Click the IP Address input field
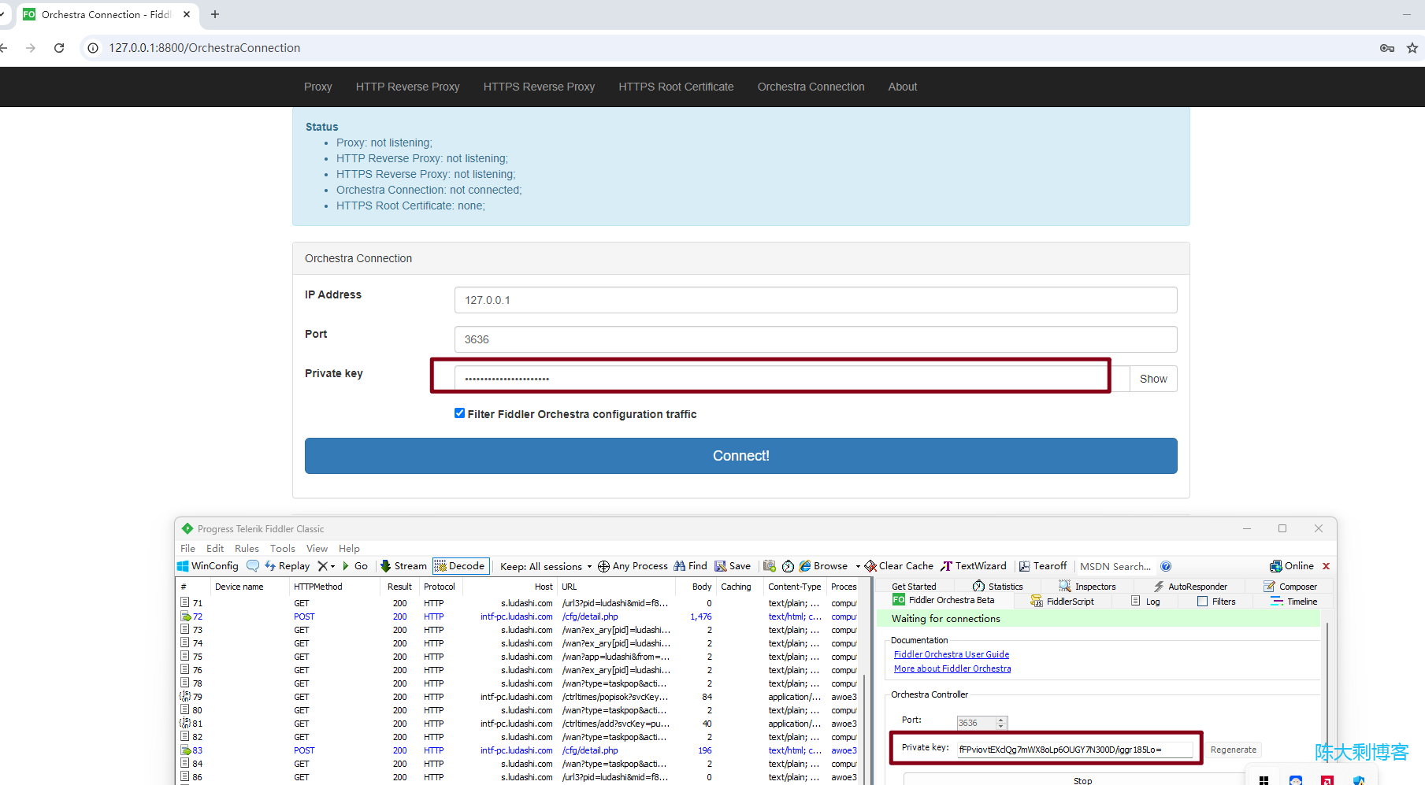 point(815,300)
